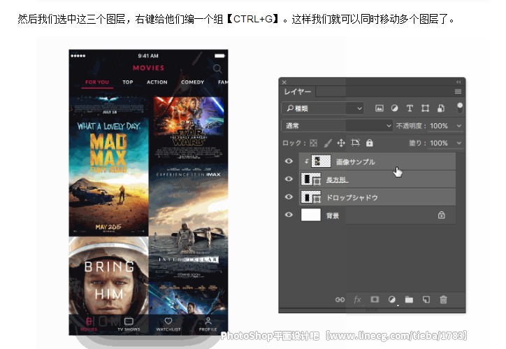This screenshot has height=349, width=506.
Task: Open the 不透明度 opacity slider dropdown
Action: pos(459,126)
